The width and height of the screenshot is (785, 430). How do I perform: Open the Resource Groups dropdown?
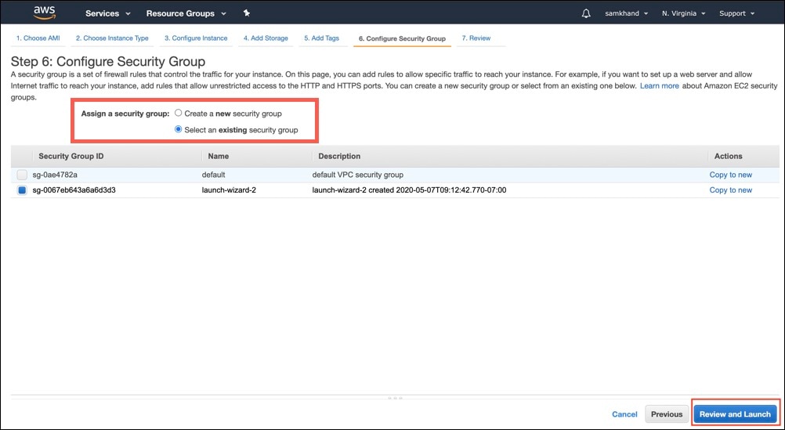tap(186, 13)
